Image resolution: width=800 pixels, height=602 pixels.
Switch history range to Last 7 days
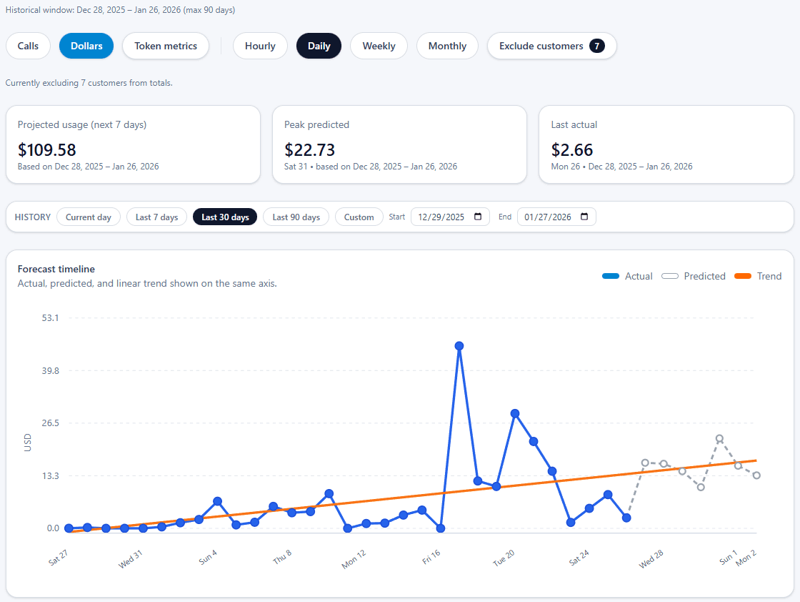(156, 217)
